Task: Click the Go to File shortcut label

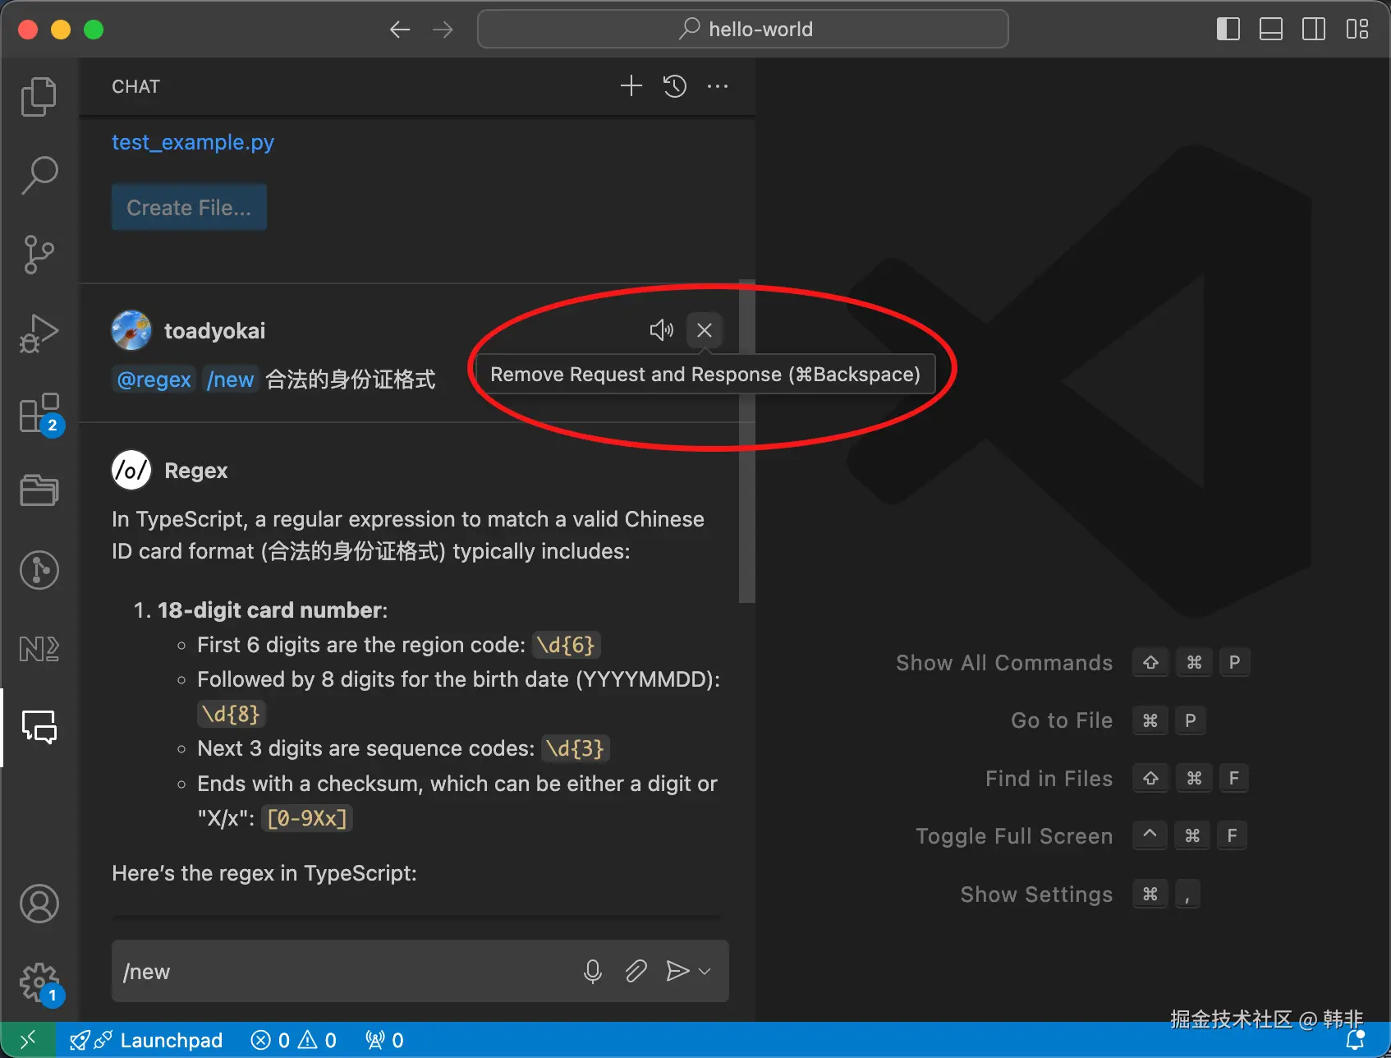Action: [x=1062, y=720]
